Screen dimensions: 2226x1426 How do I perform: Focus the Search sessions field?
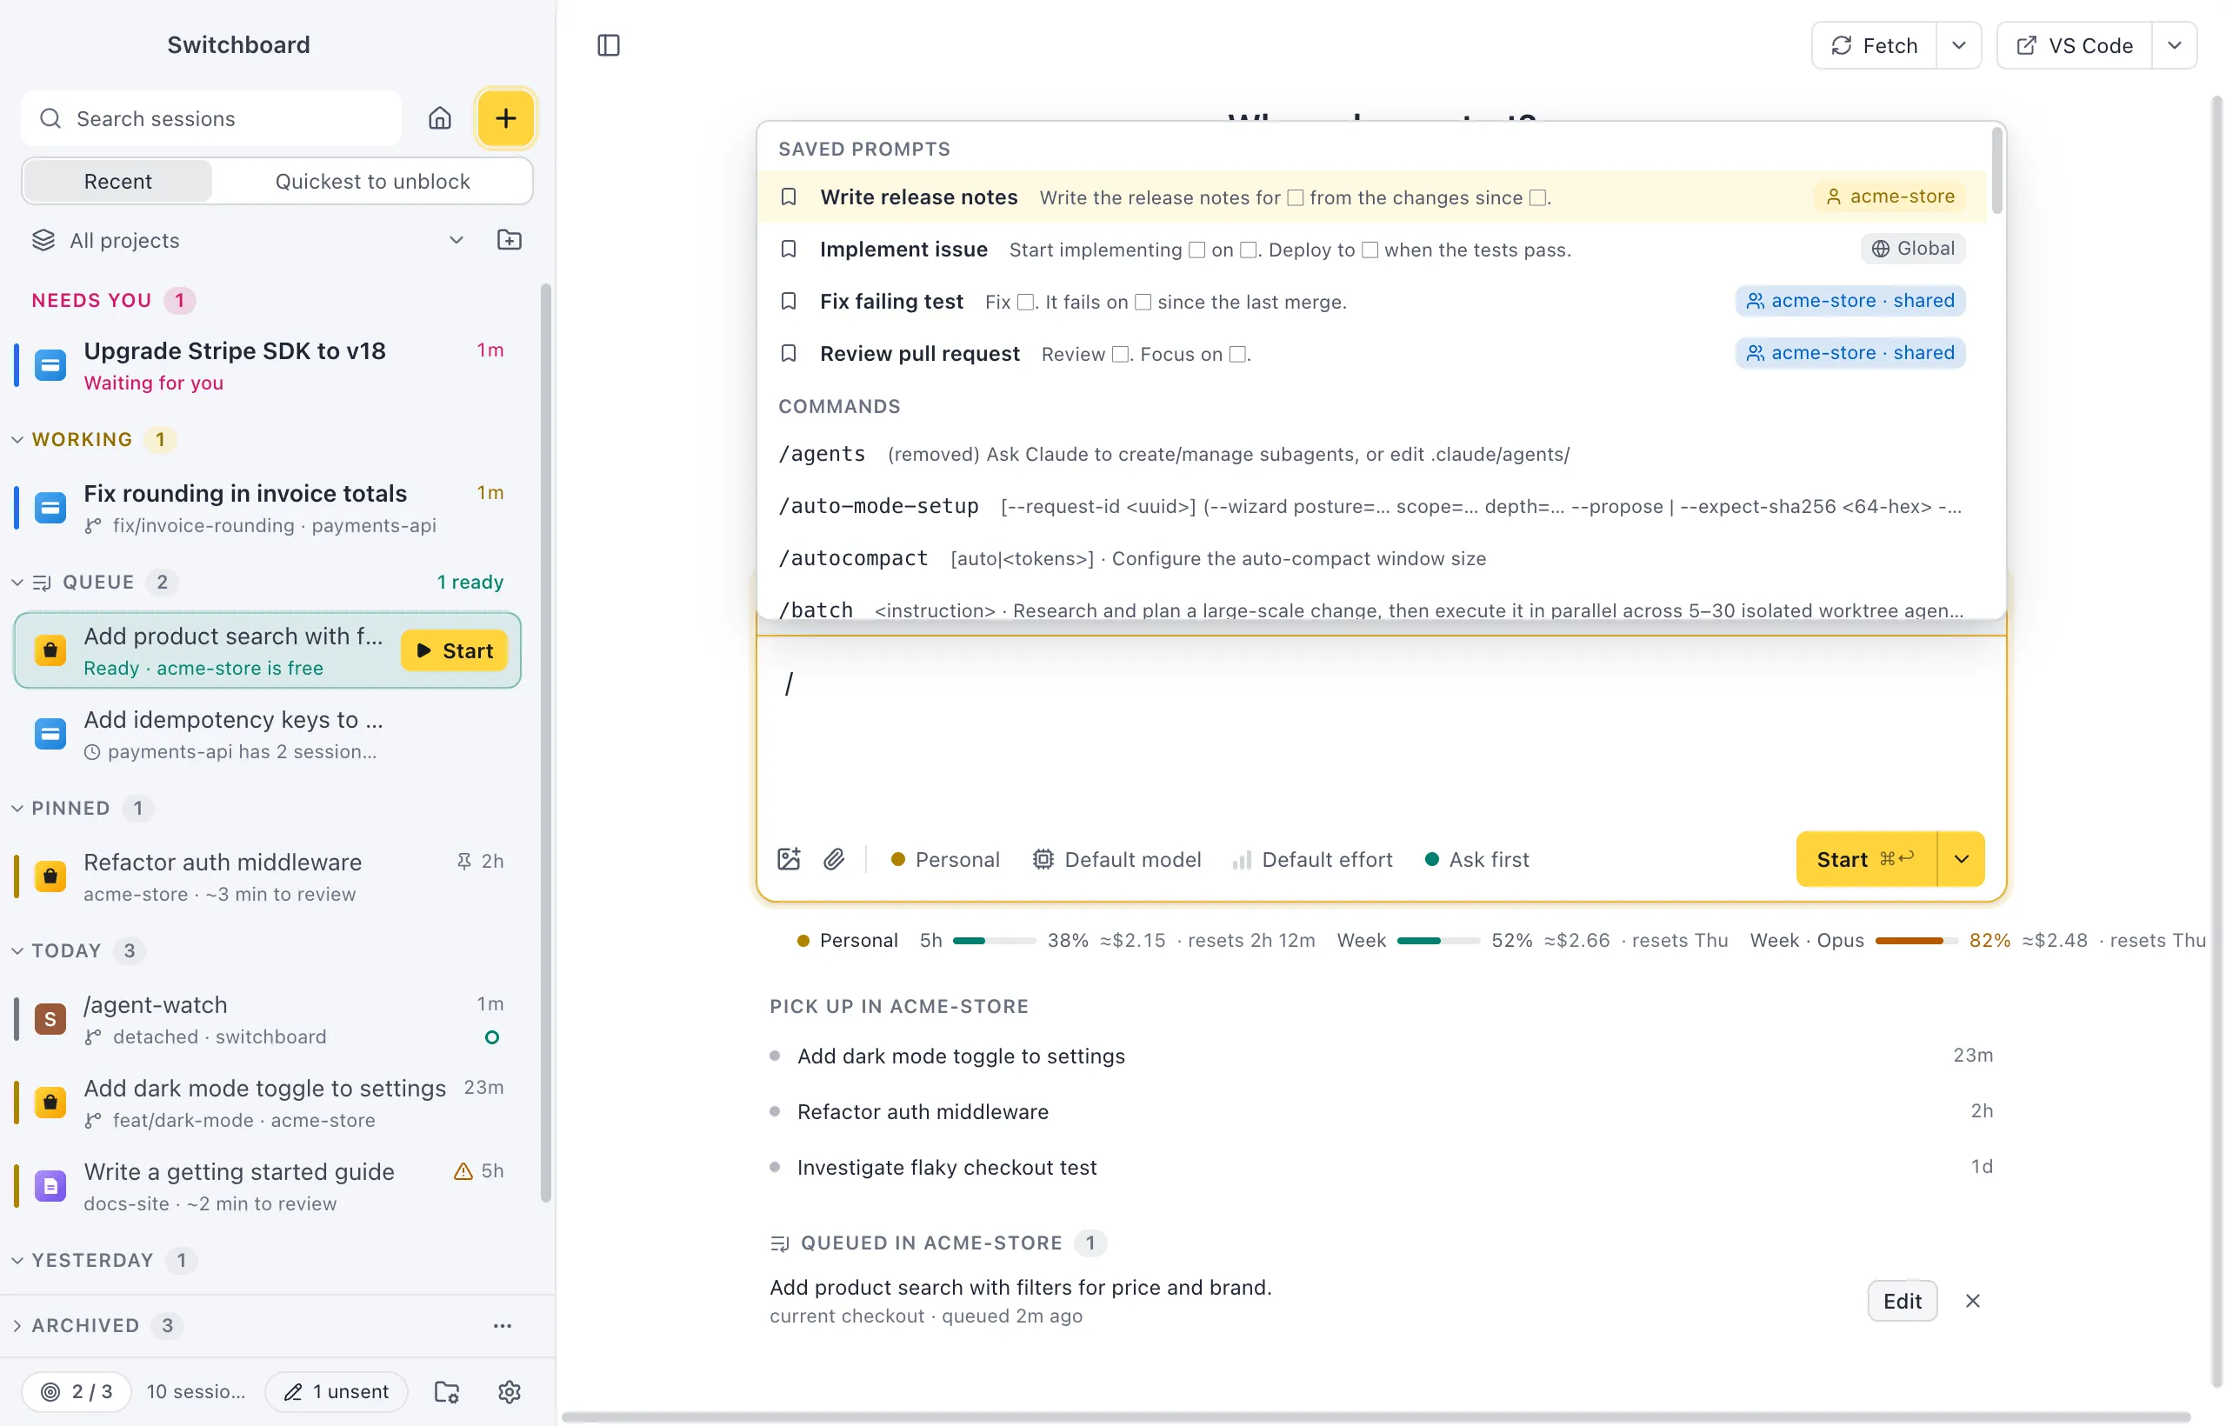[x=212, y=118]
